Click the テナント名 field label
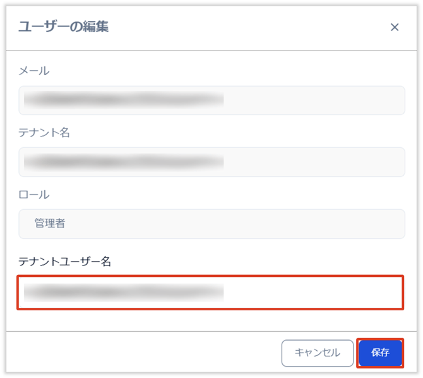 pyautogui.click(x=44, y=133)
